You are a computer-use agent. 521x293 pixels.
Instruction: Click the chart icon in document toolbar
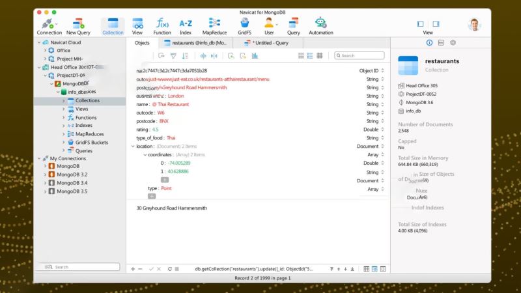point(255,56)
